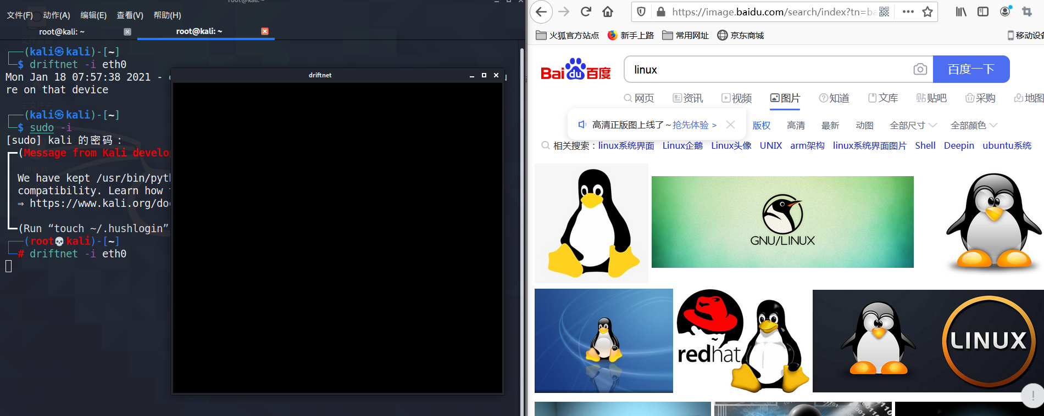1044x416 pixels.
Task: Toggle the Firefox sidebar view
Action: [x=983, y=12]
